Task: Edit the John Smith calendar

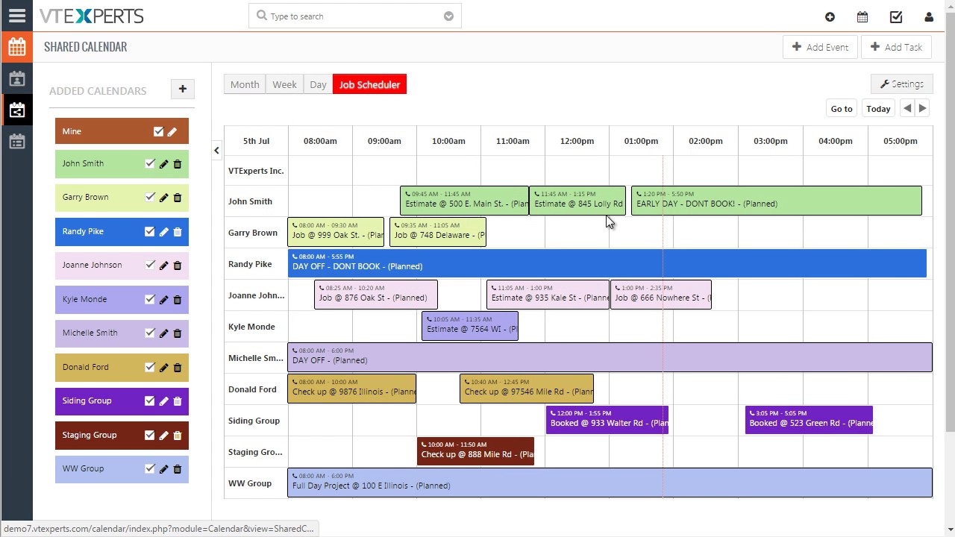Action: point(163,164)
